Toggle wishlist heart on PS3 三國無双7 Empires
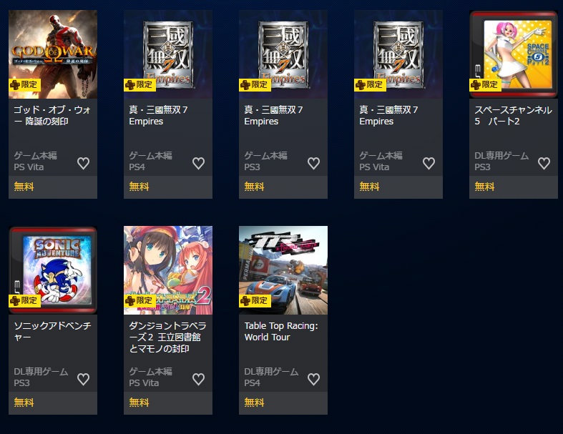 pos(314,163)
